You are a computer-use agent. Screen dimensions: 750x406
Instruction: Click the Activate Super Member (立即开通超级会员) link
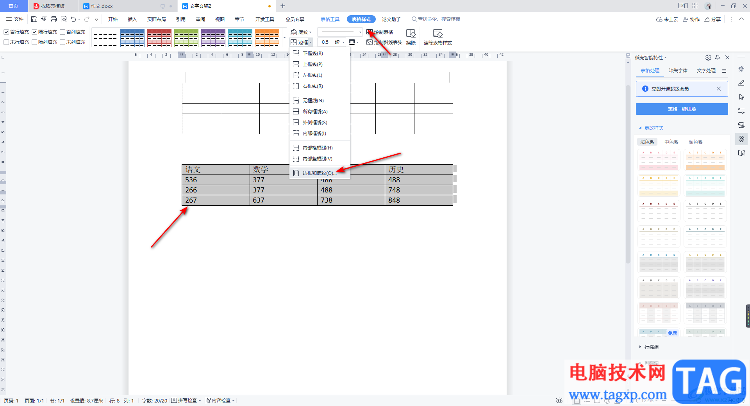(x=670, y=89)
